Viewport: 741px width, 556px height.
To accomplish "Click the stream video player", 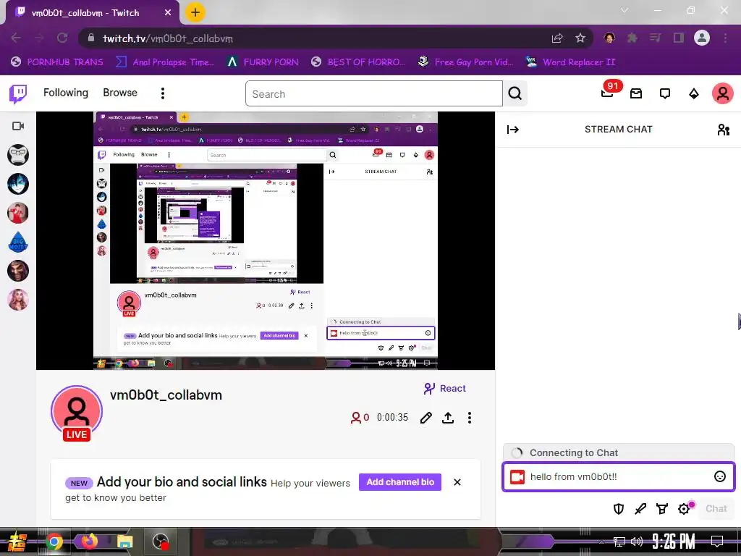I will tap(266, 240).
